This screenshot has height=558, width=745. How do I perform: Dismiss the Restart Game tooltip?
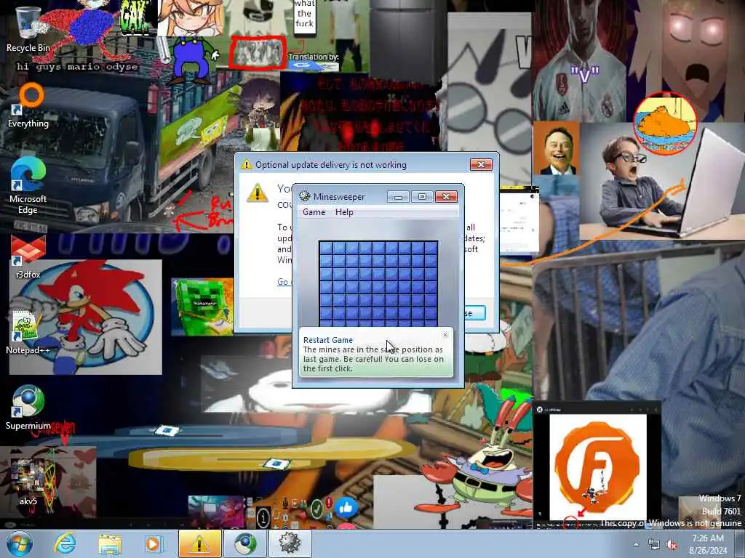(445, 335)
